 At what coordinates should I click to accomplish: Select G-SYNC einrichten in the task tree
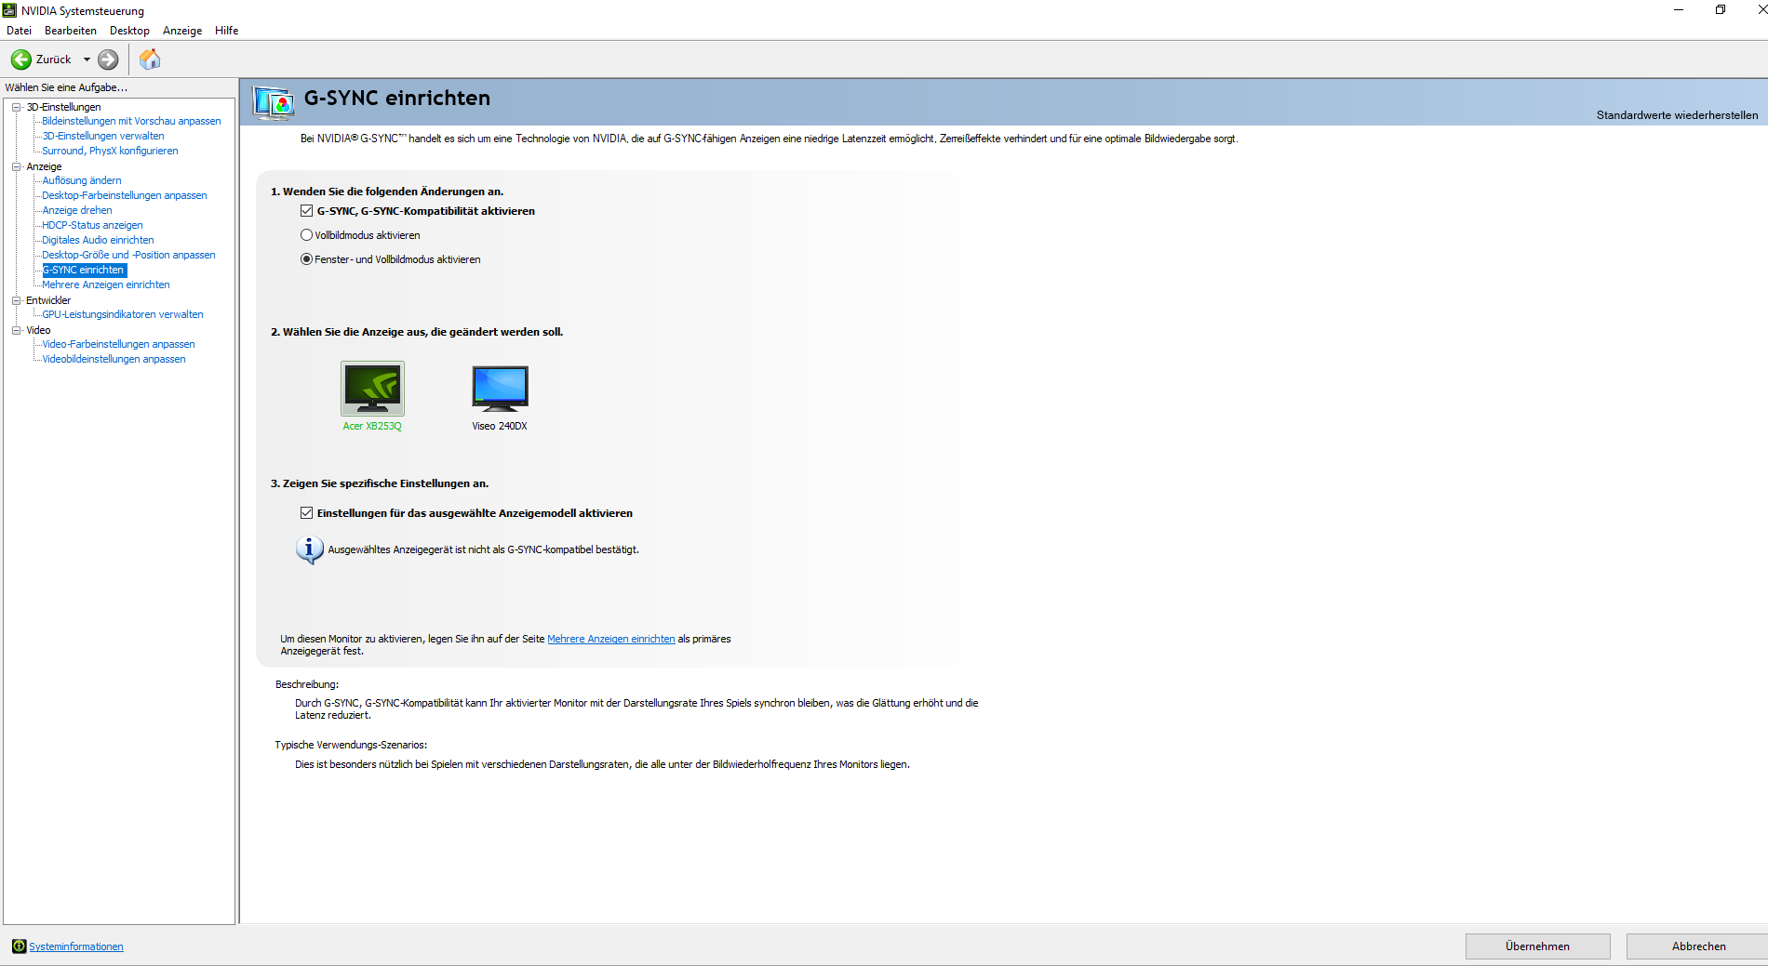coord(84,270)
